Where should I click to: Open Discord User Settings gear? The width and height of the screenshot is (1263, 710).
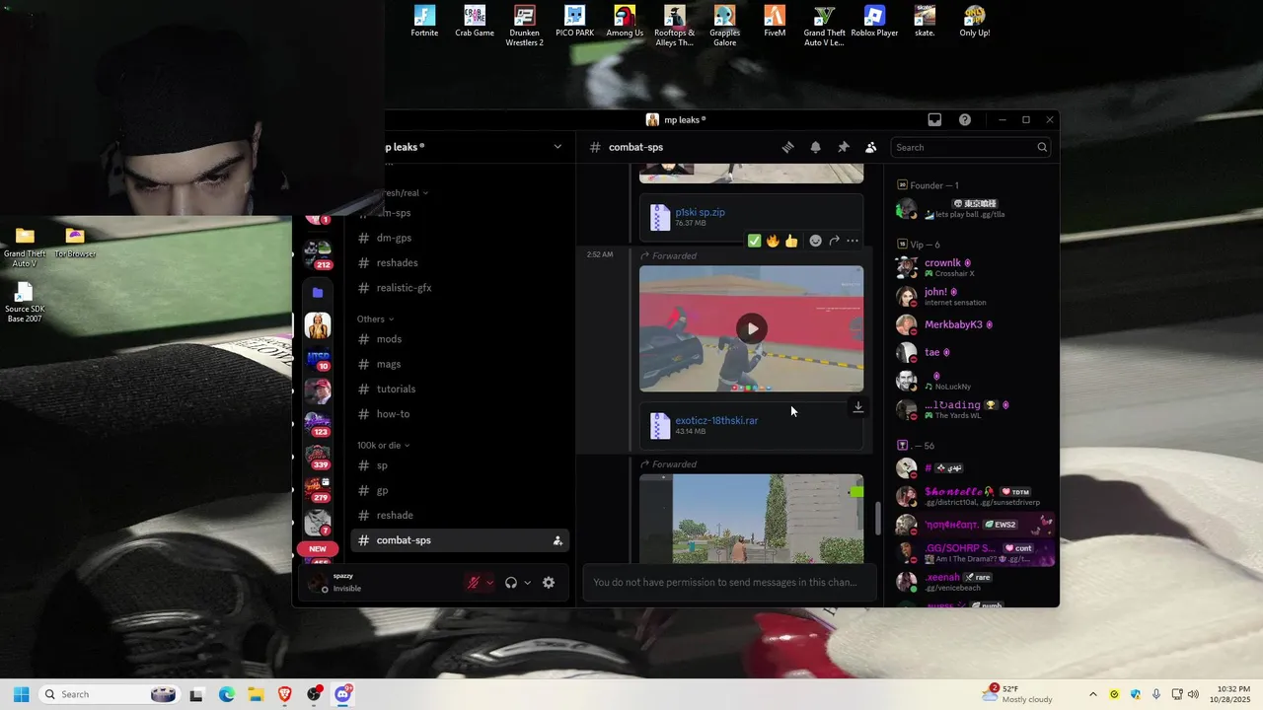[x=549, y=583]
